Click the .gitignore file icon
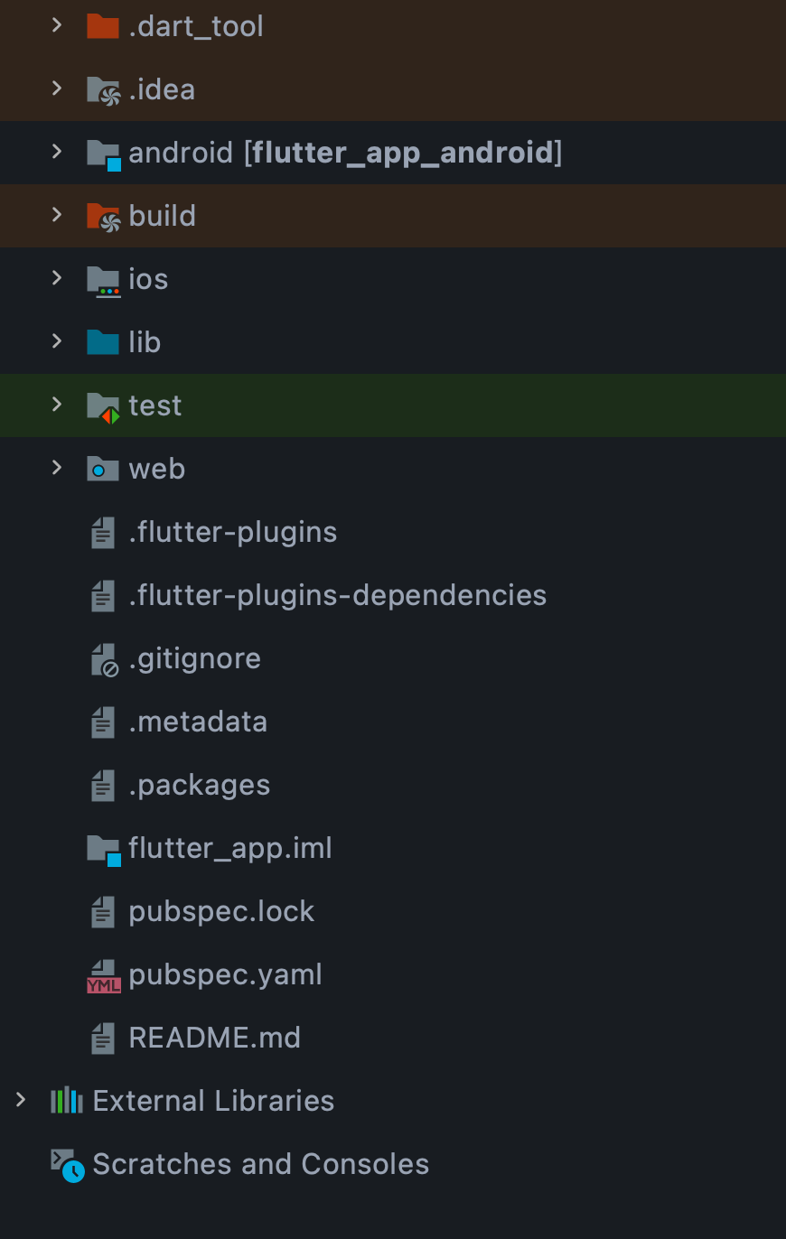 point(104,659)
